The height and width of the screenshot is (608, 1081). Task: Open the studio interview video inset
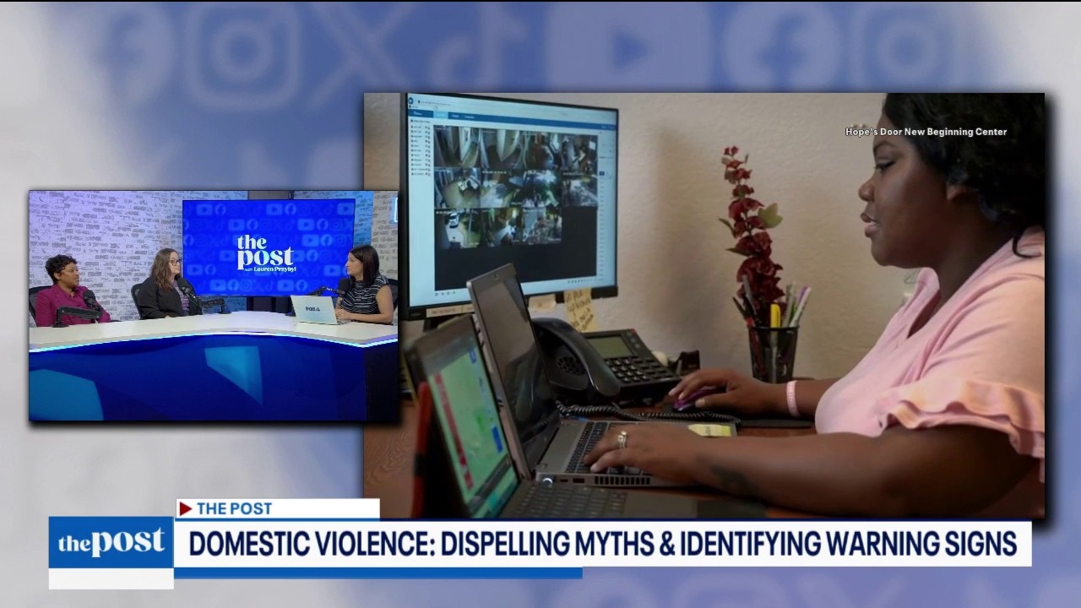[x=213, y=306]
